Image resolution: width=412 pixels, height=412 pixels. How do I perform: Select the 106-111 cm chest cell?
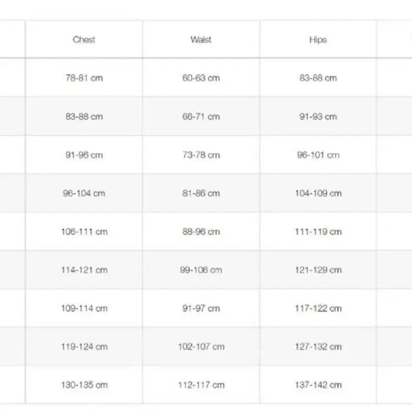[x=84, y=232]
